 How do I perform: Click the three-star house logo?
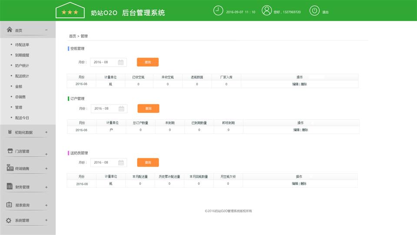pyautogui.click(x=70, y=11)
